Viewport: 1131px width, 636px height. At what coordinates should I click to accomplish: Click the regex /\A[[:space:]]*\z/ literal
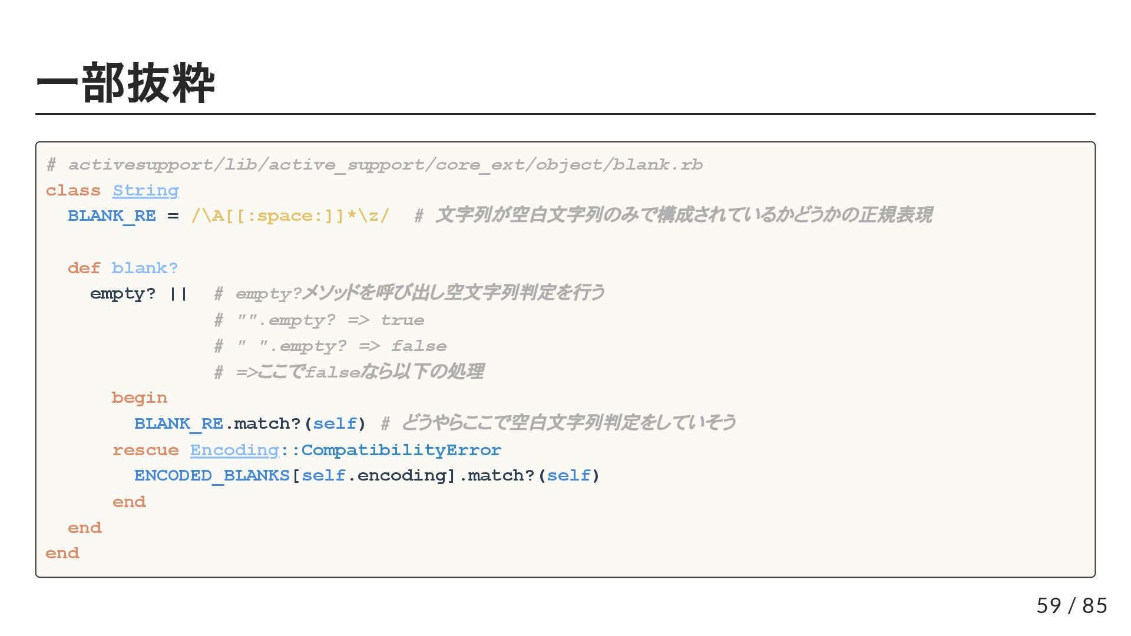click(290, 216)
